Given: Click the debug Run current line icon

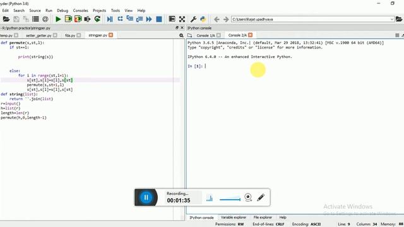Looking at the screenshot, I should 120,19.
